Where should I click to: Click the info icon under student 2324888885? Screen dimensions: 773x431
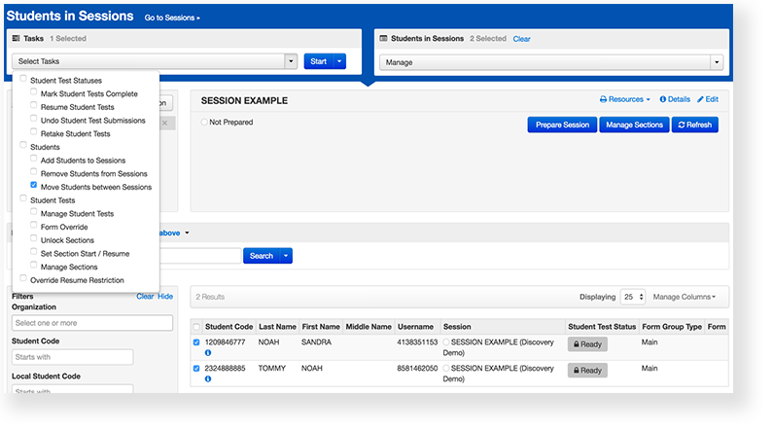tap(208, 378)
